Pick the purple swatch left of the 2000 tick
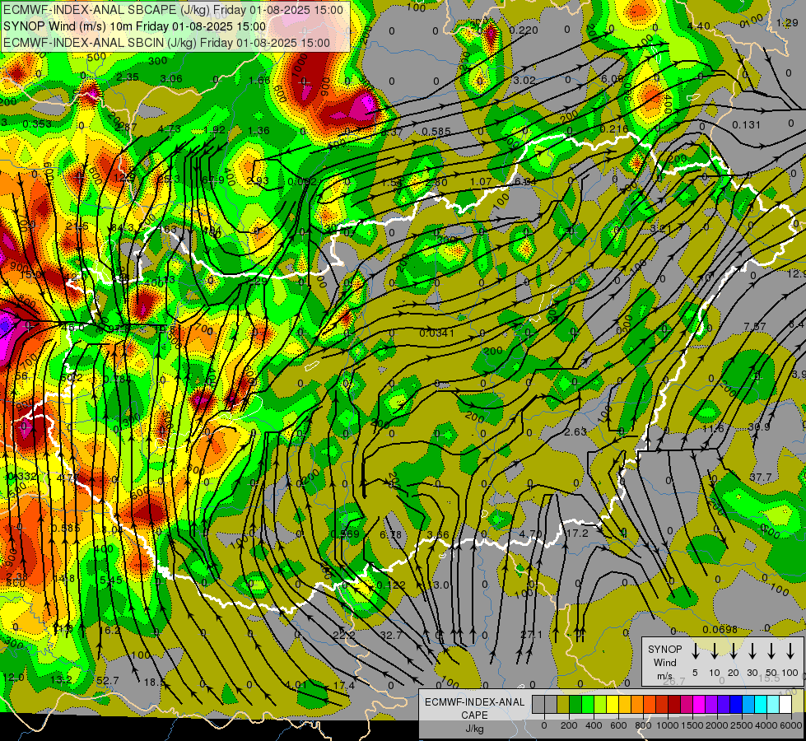The image size is (806, 741). (710, 704)
